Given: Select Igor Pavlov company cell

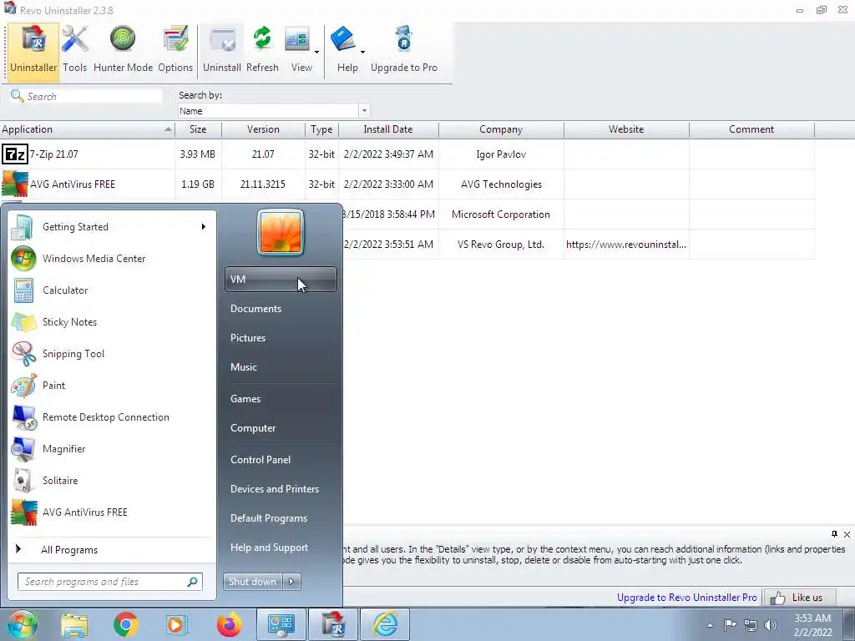Looking at the screenshot, I should 501,154.
